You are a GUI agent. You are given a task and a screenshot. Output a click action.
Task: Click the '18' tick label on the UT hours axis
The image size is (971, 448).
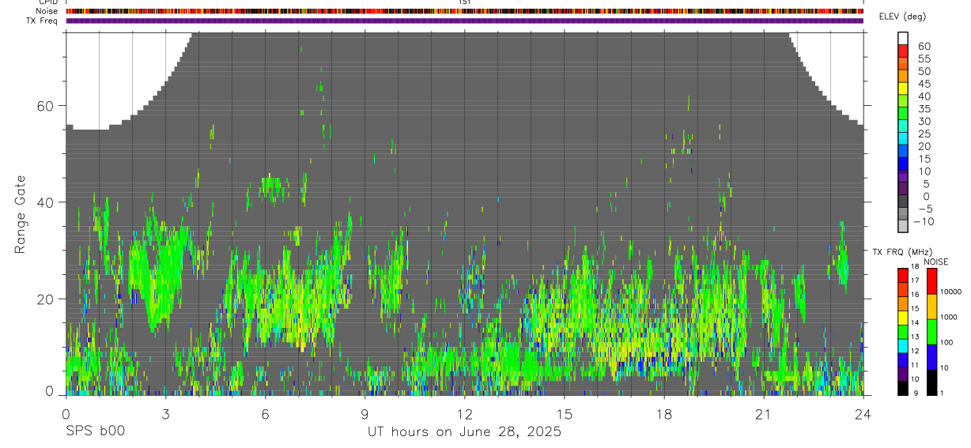[664, 414]
